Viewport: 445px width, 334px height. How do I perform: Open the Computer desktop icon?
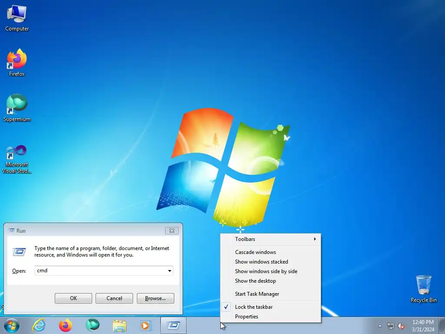[x=17, y=18]
